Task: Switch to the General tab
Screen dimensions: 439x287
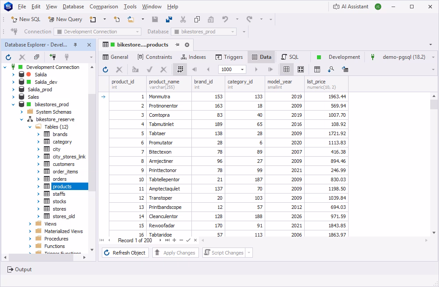Action: coord(115,57)
